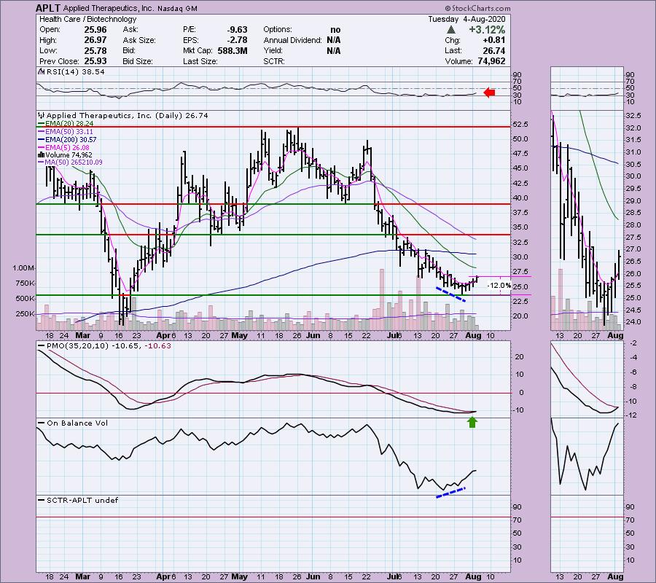
Task: Click the up-triangle price change icon
Action: point(450,30)
